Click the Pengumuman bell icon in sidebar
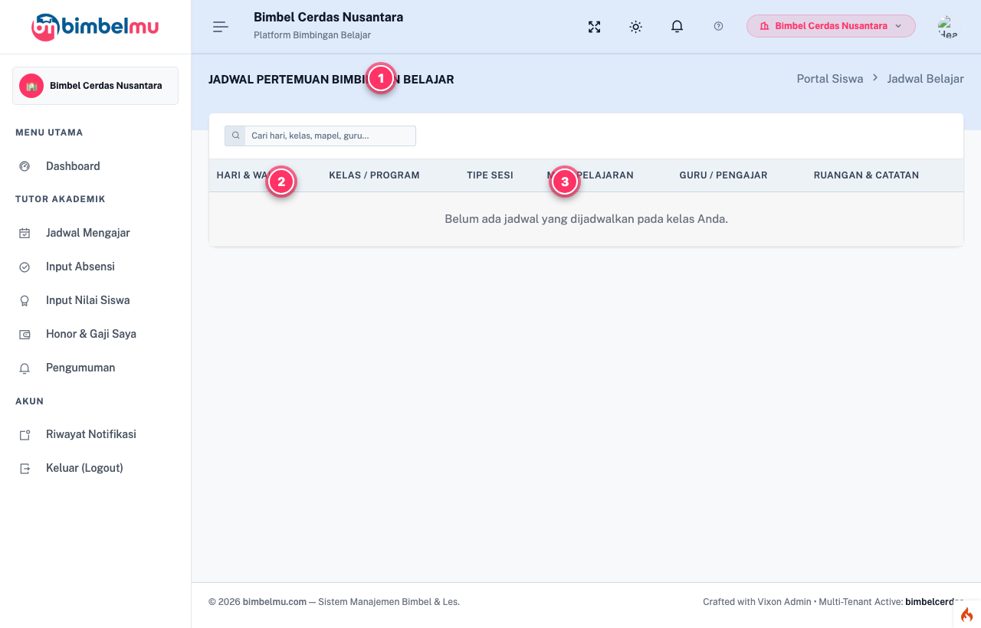The image size is (981, 628). [25, 368]
